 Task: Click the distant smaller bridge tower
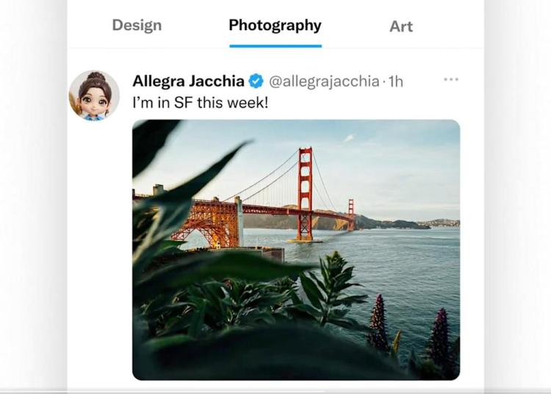pos(351,213)
